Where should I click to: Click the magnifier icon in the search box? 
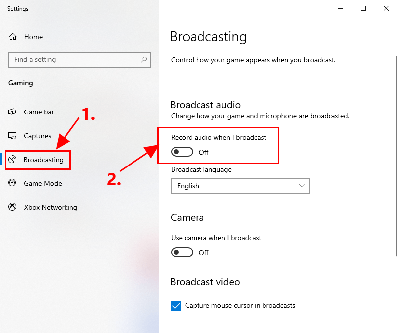144,60
